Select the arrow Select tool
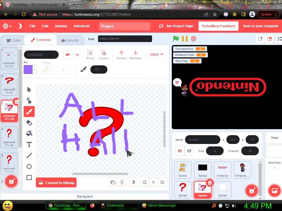The width and height of the screenshot is (282, 211). (29, 90)
